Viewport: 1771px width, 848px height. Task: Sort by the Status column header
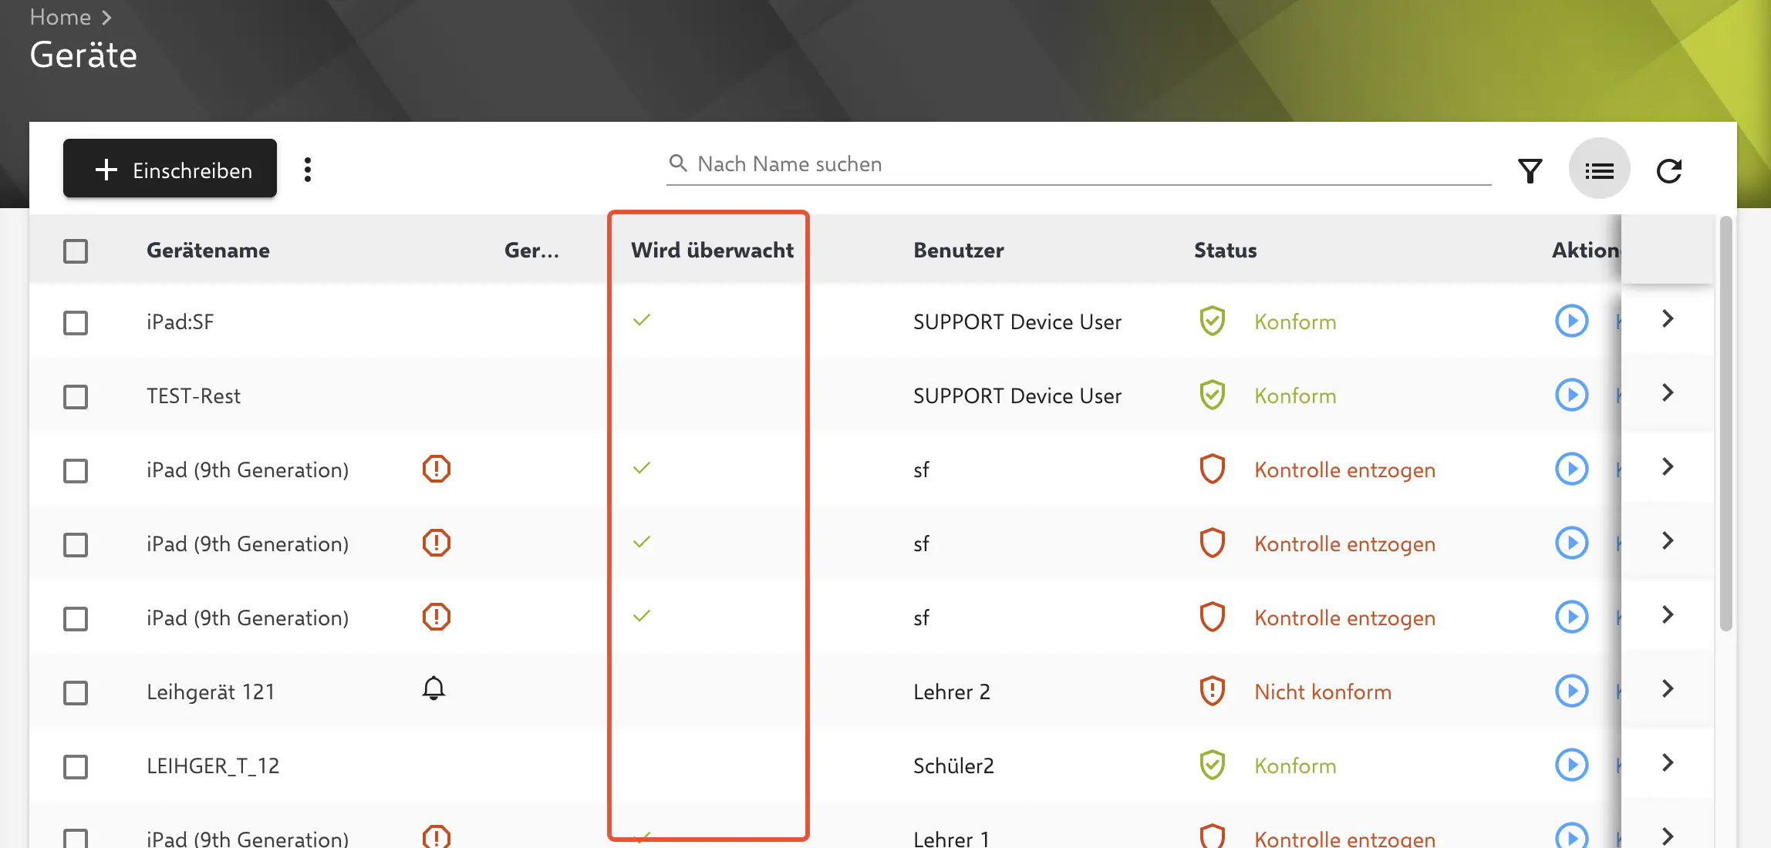[1225, 251]
